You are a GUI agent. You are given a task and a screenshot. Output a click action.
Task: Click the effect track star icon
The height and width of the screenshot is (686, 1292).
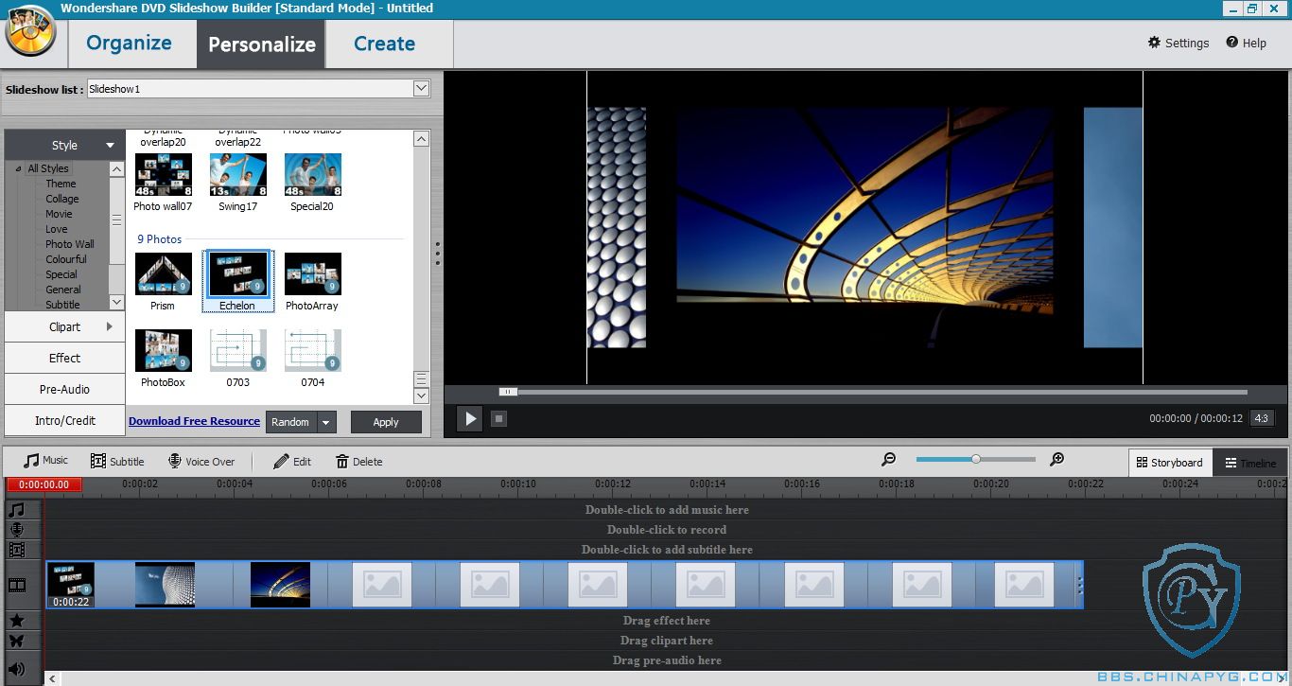[16, 621]
